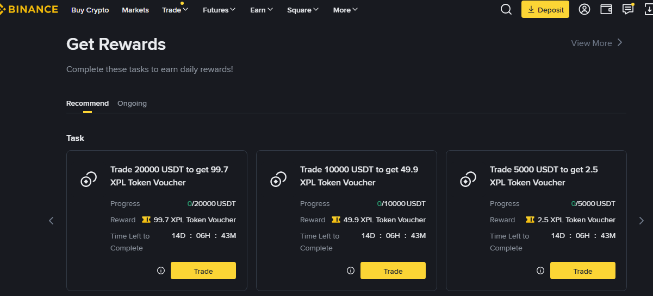Screen dimensions: 653x296
Task: Show previous tasks with left arrow
Action: tap(51, 221)
